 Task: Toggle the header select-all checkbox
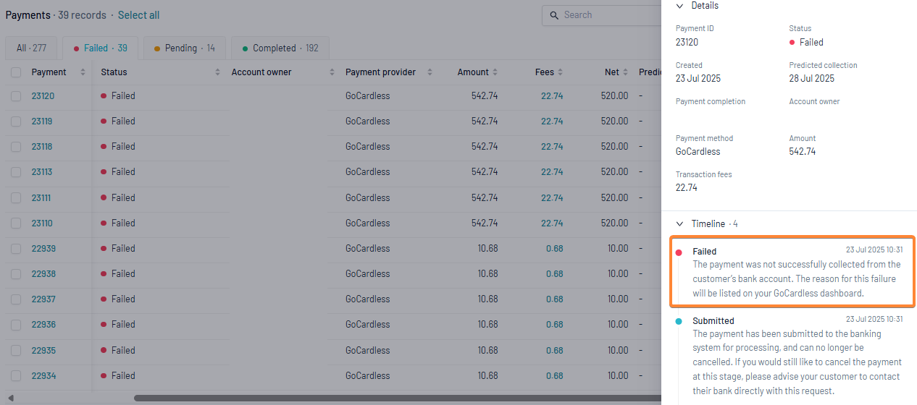pos(16,72)
